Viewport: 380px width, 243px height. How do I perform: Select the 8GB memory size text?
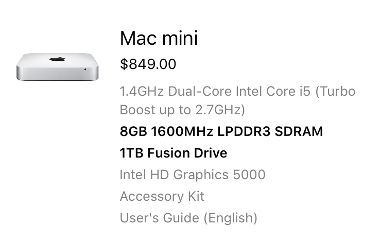(132, 131)
